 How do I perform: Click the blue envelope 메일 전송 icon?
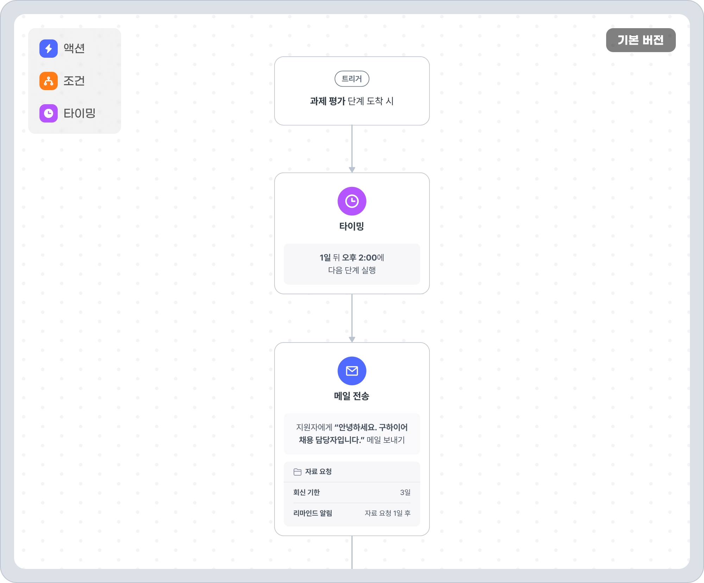point(352,371)
